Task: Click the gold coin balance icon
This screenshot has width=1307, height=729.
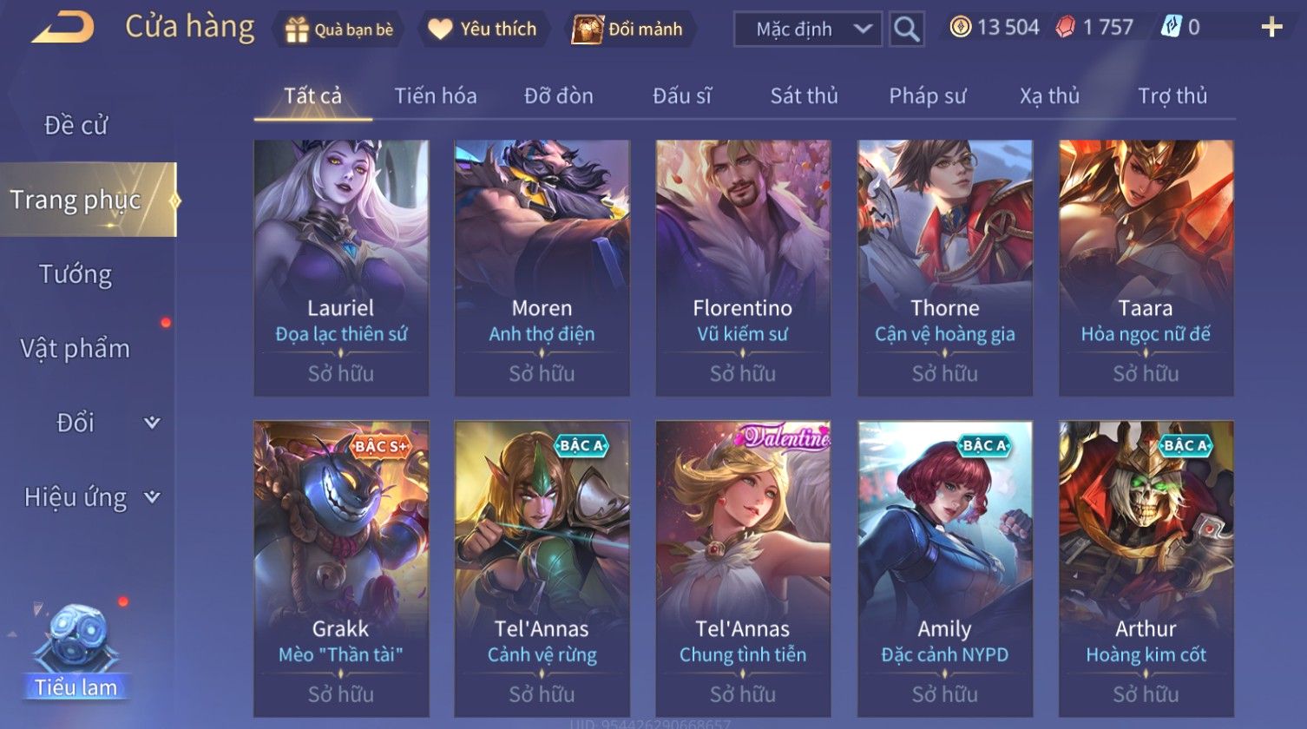Action: click(960, 28)
